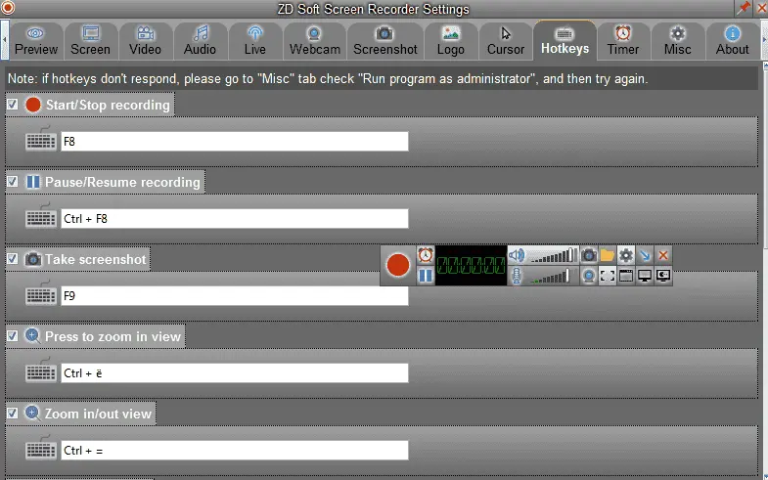Switch to the Misc tab

coord(678,41)
